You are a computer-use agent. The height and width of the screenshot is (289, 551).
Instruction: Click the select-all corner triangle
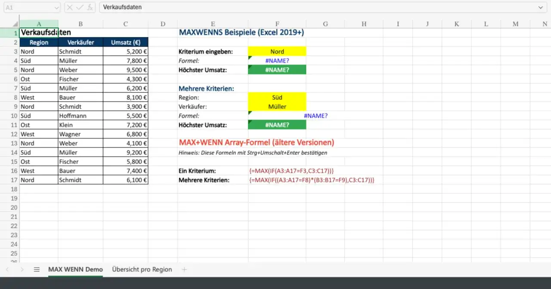pos(16,24)
